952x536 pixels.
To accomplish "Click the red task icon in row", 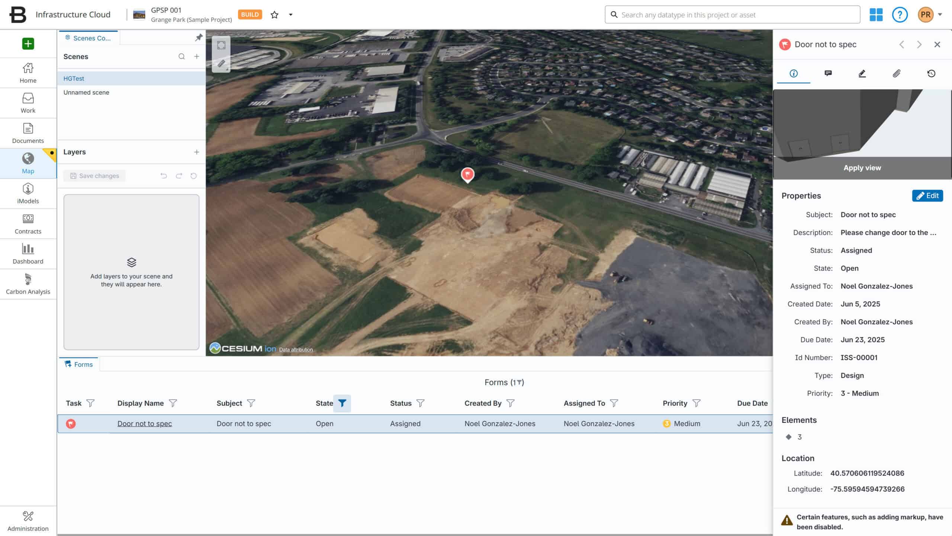I will click(x=71, y=424).
